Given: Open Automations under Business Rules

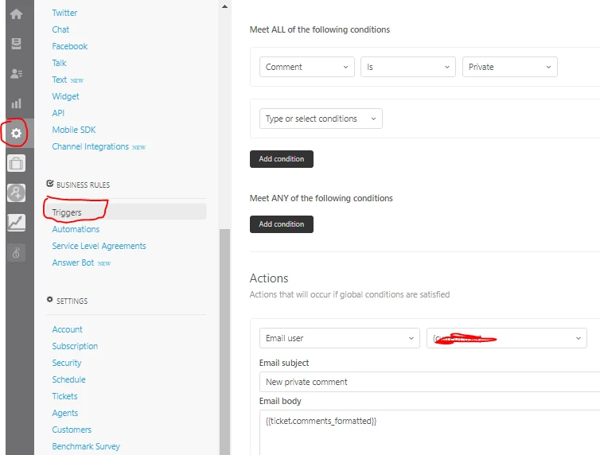Looking at the screenshot, I should tap(76, 229).
